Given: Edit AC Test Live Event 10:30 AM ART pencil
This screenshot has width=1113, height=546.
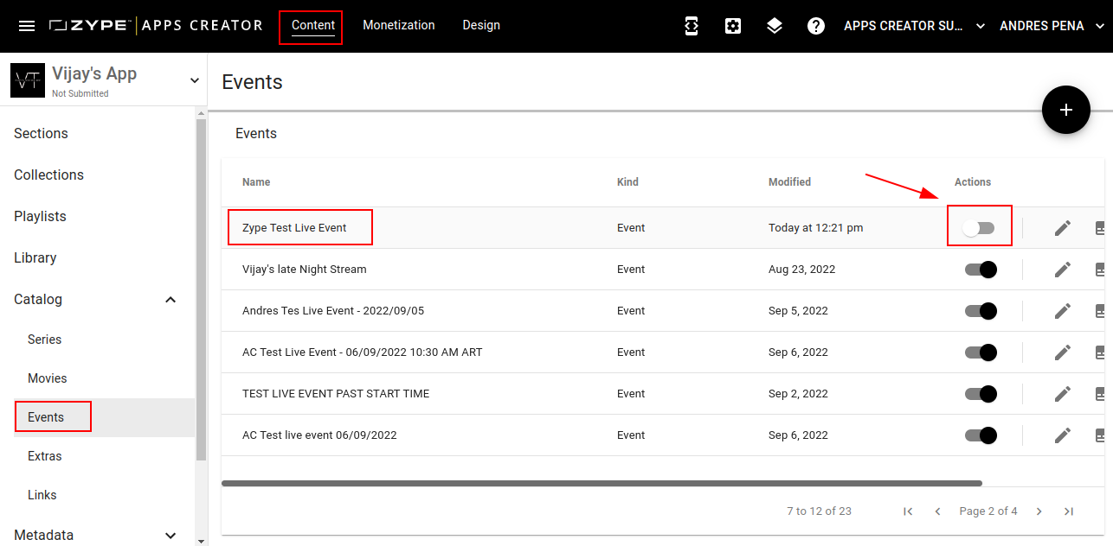Looking at the screenshot, I should 1063,352.
